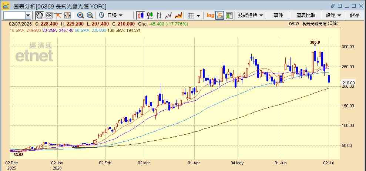Image resolution: width=366 pixels, height=171 pixels.
Task: Open the 設定 menu
Action: (x=333, y=16)
